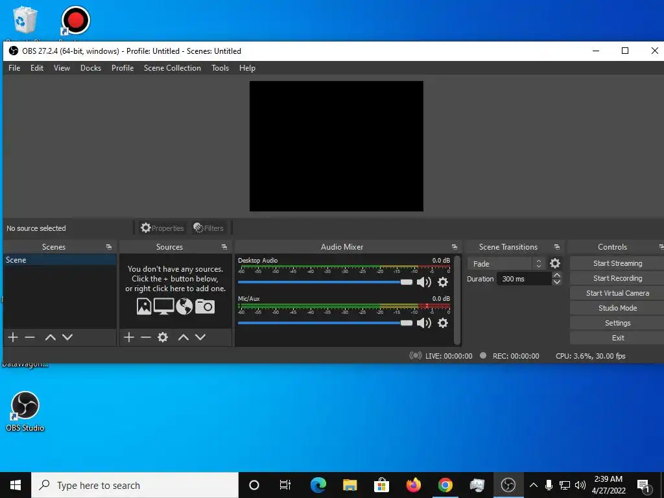Click the image source icon
This screenshot has height=498, width=664.
[144, 306]
